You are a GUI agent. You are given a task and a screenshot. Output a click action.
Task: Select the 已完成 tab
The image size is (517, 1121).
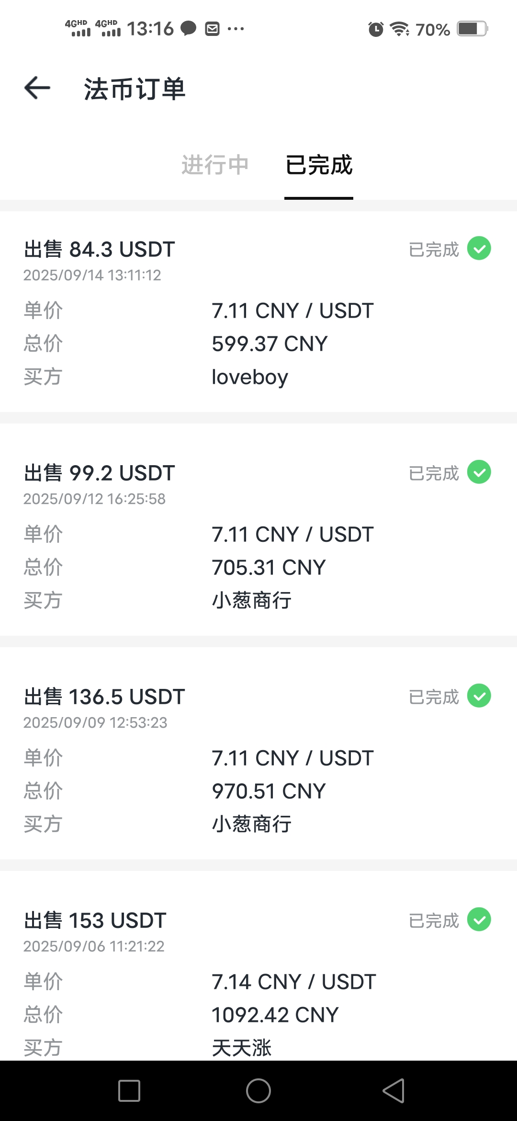(x=319, y=165)
